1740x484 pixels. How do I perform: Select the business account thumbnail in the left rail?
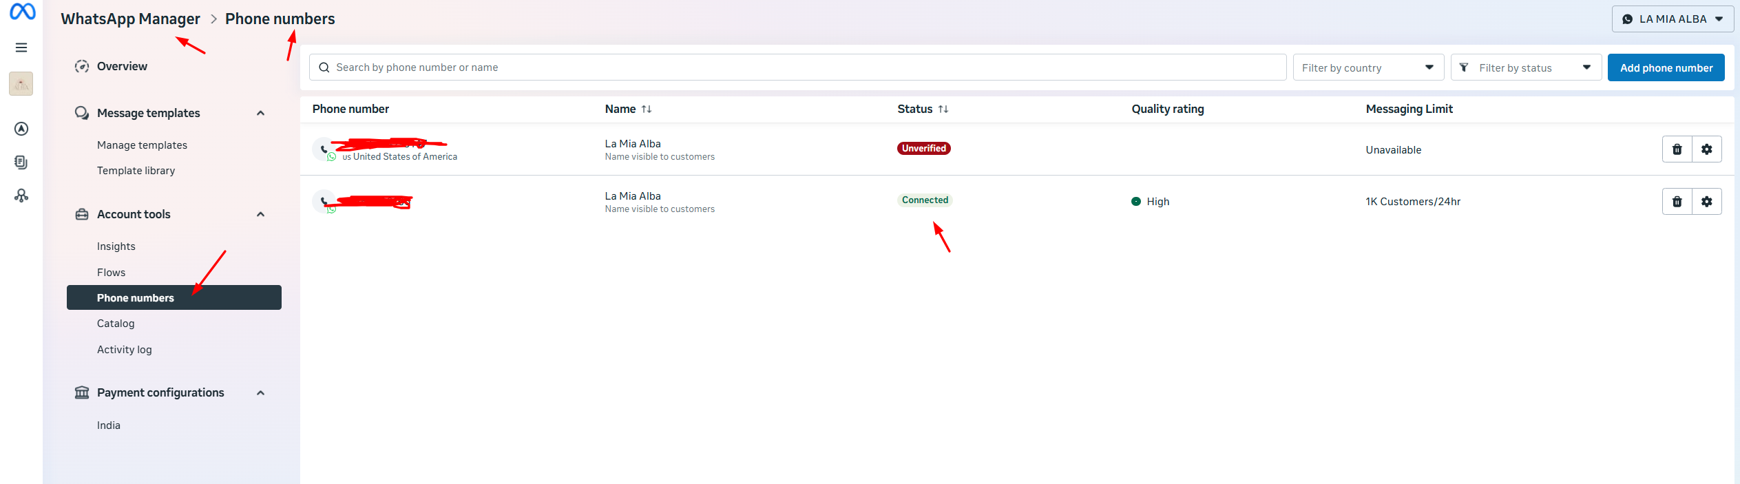[x=21, y=84]
